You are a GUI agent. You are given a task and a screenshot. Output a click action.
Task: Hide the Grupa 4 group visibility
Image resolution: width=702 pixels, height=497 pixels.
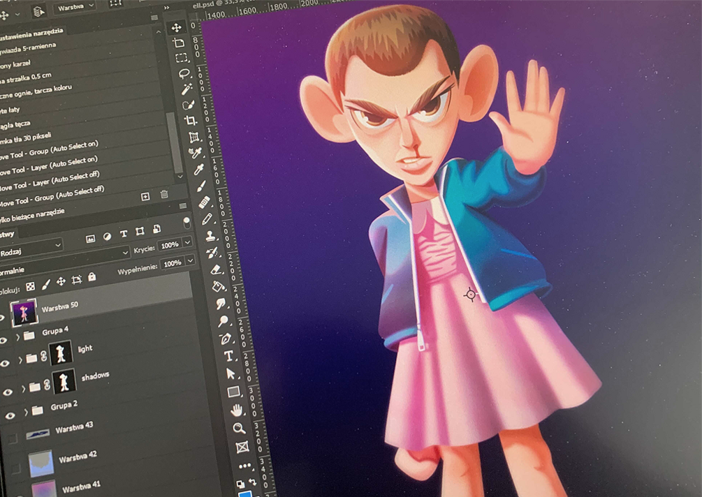(x=3, y=341)
